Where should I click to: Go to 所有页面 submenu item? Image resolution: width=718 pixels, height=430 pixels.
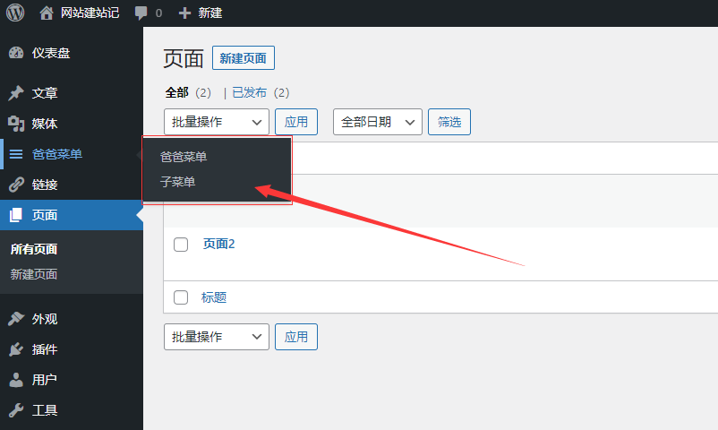coord(34,249)
